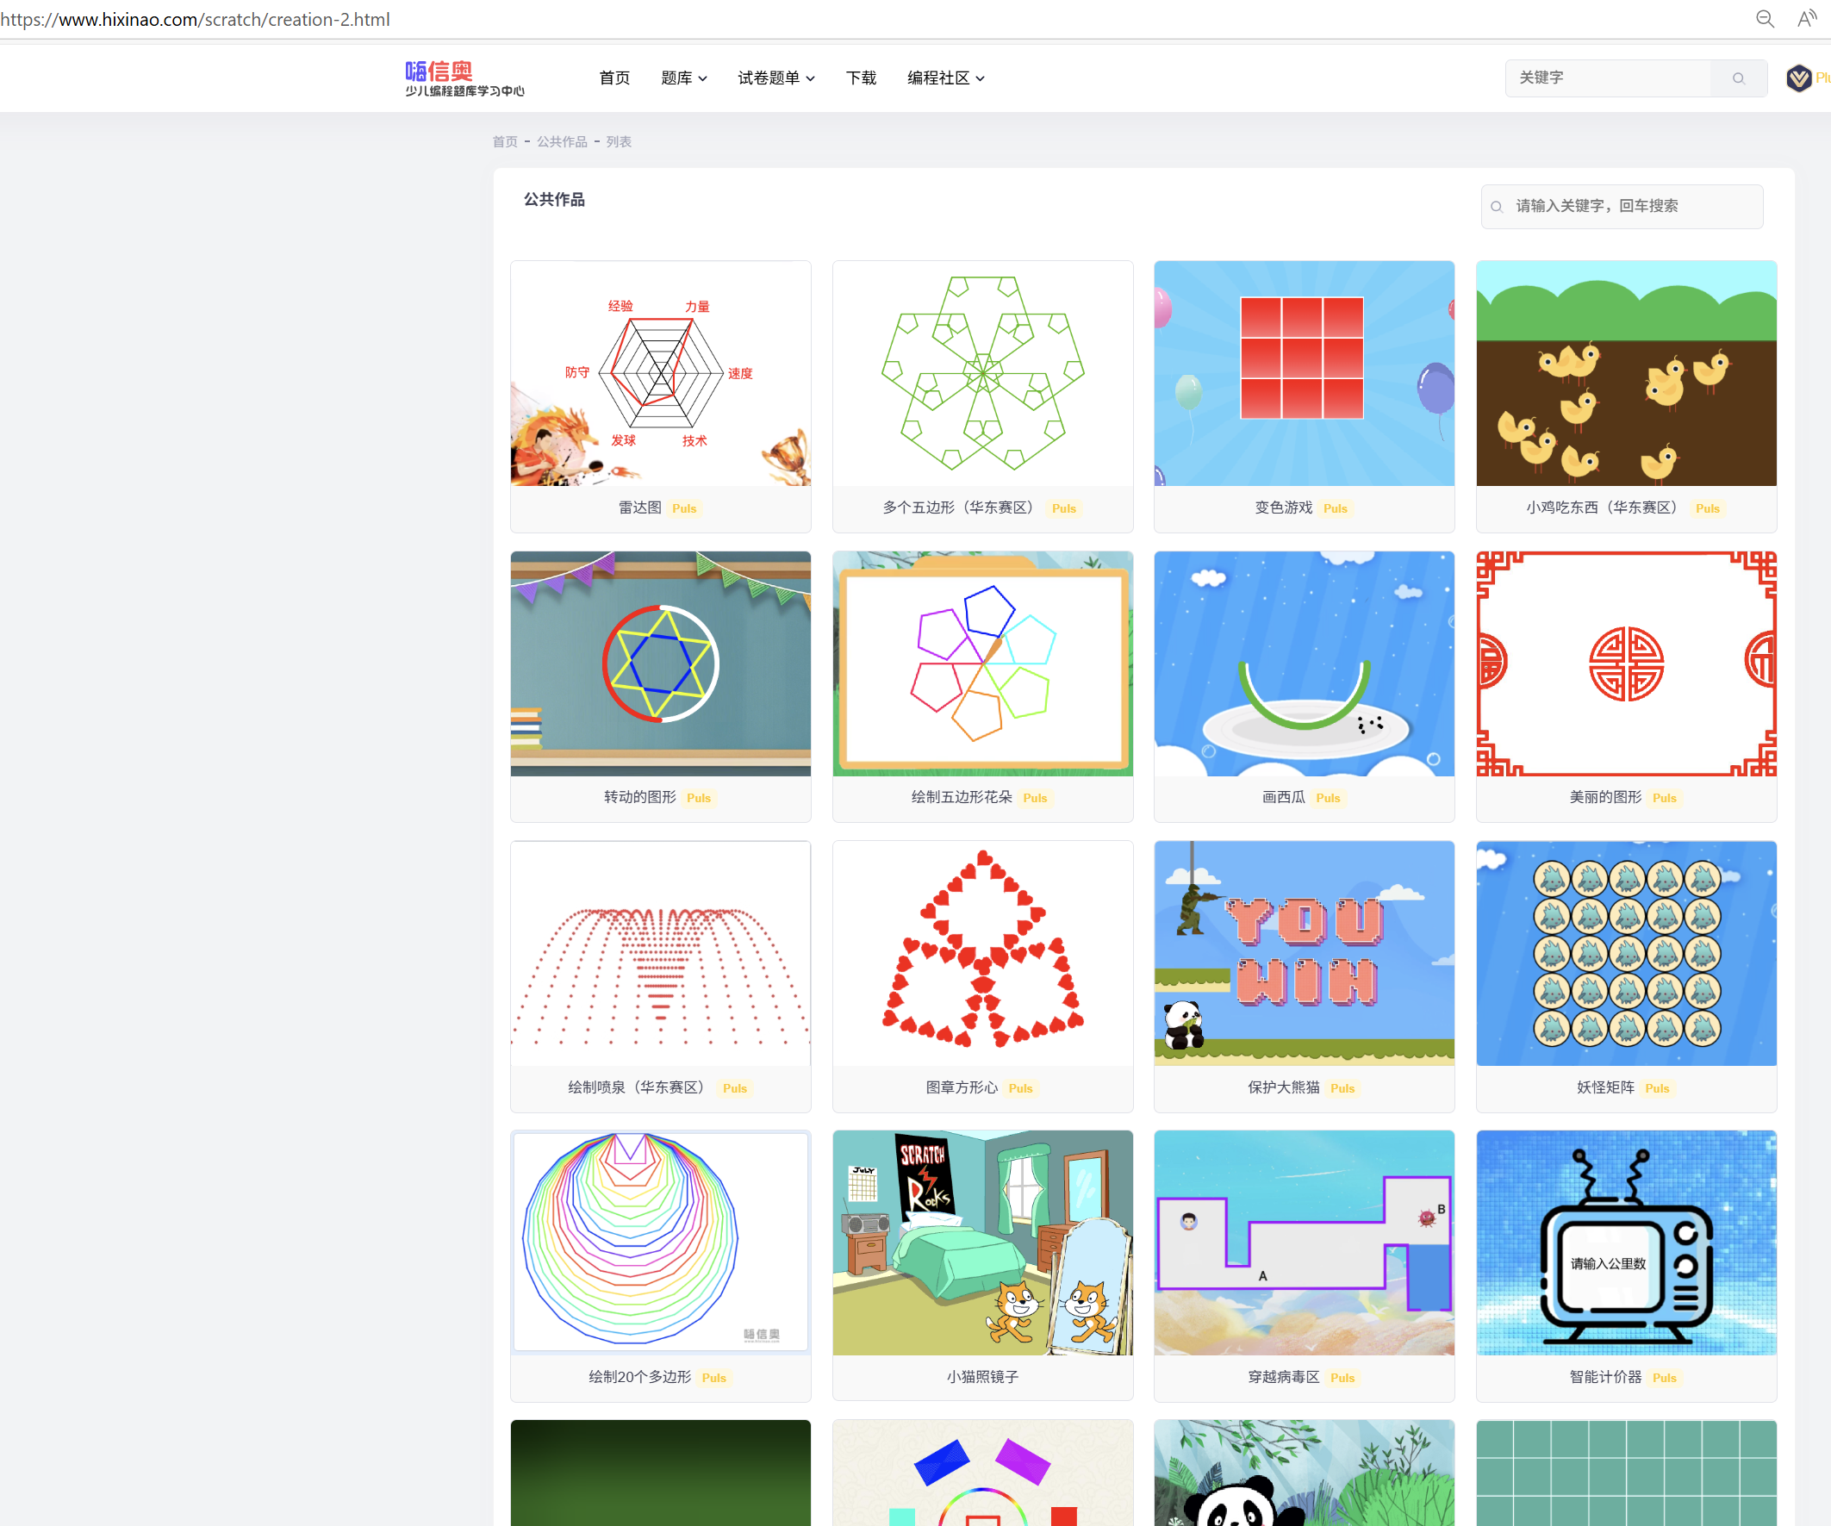The image size is (1831, 1526).
Task: Open the 首页 menu item
Action: point(613,78)
